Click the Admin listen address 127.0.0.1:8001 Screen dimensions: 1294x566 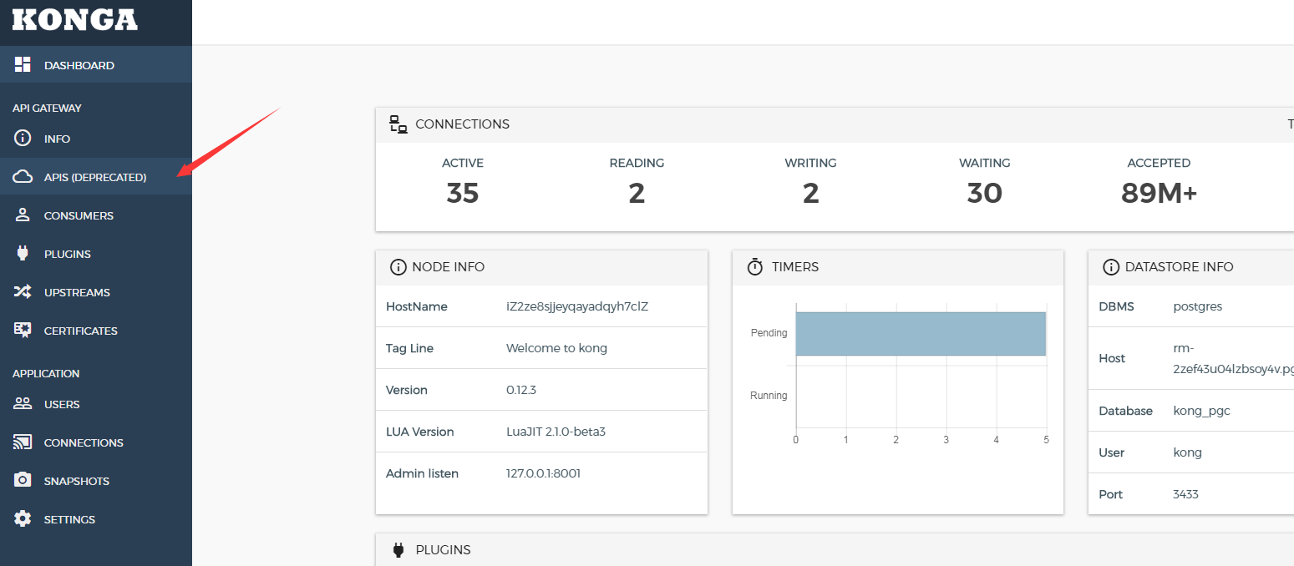(544, 473)
